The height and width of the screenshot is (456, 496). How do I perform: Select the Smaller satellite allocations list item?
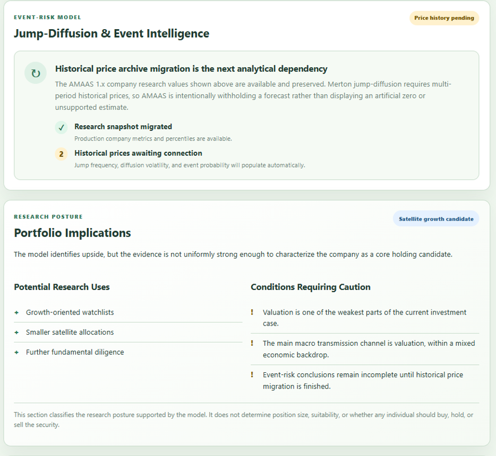click(128, 332)
